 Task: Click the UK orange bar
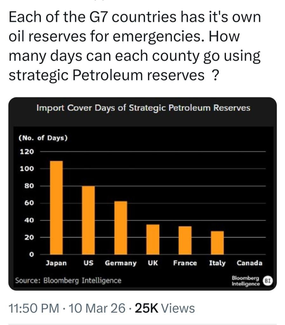tap(153, 239)
